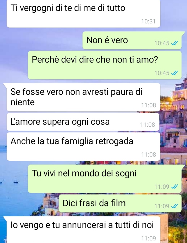Select the 'Ti vergogni di te di me di tutto' message
Viewport: 187px width, 243px height.
(83, 14)
